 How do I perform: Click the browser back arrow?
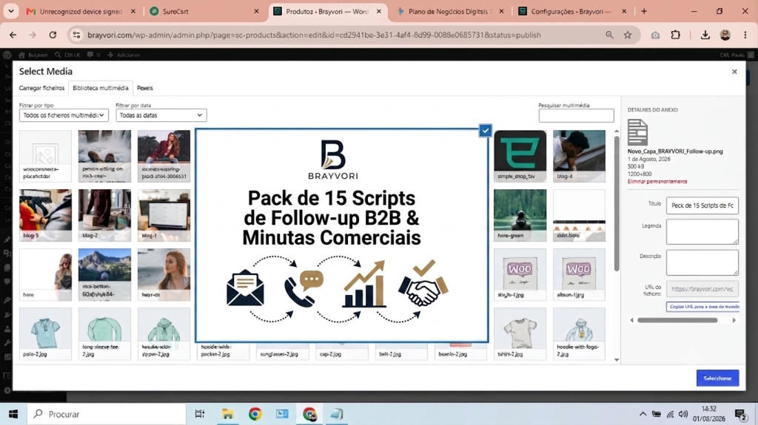pyautogui.click(x=13, y=35)
